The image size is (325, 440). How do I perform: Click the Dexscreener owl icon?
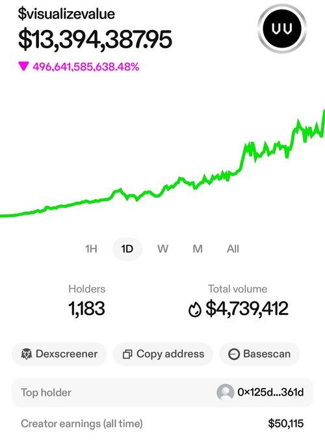tap(27, 354)
